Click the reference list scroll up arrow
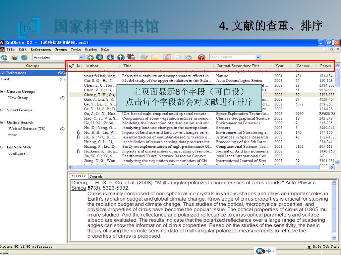Screen dimensions: 341x255 [x=337, y=65]
